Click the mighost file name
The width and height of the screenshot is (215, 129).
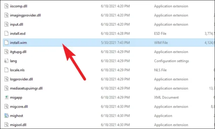click(17, 116)
